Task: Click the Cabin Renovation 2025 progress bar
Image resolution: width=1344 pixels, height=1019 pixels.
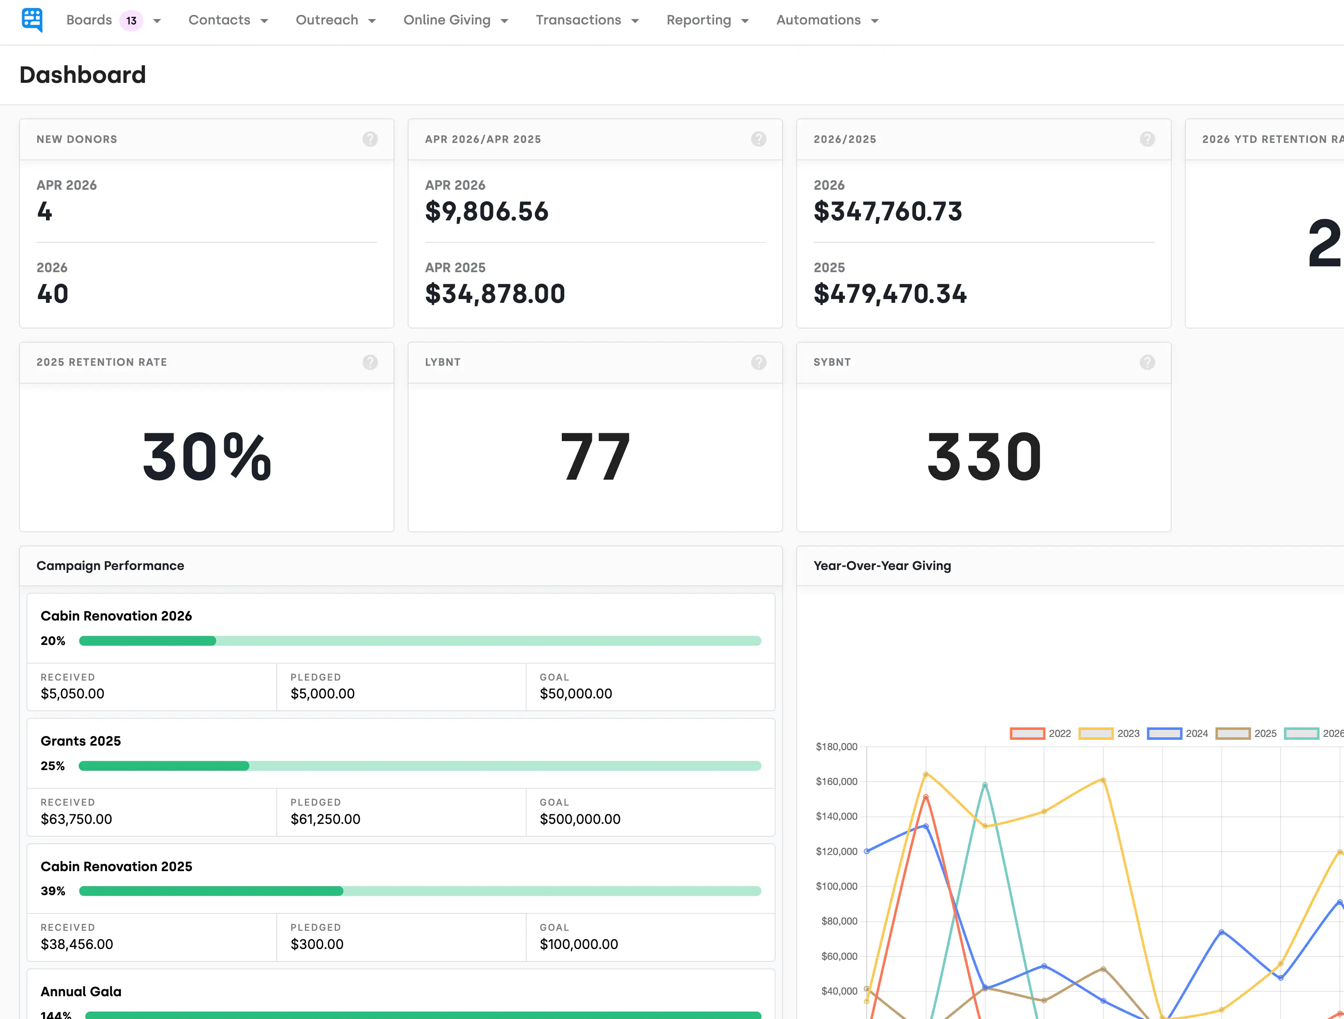Action: [420, 891]
